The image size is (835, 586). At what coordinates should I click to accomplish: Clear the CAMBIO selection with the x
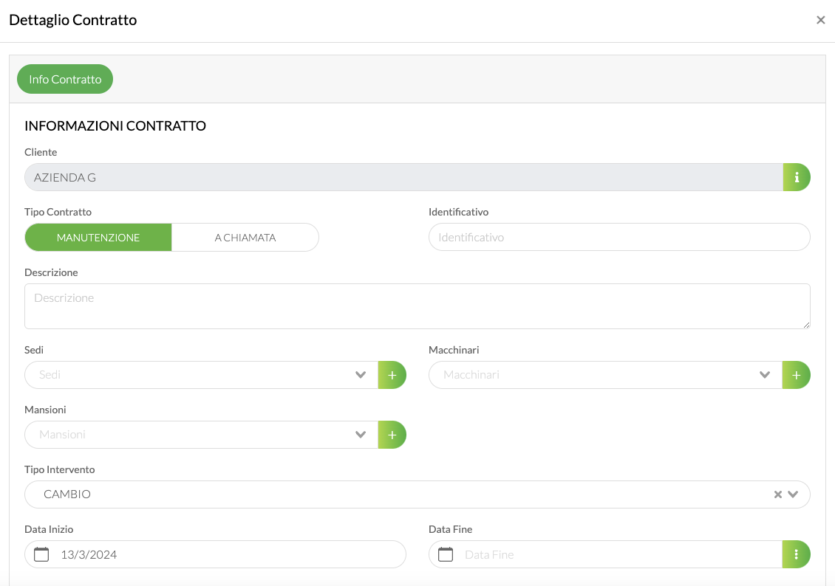point(777,494)
